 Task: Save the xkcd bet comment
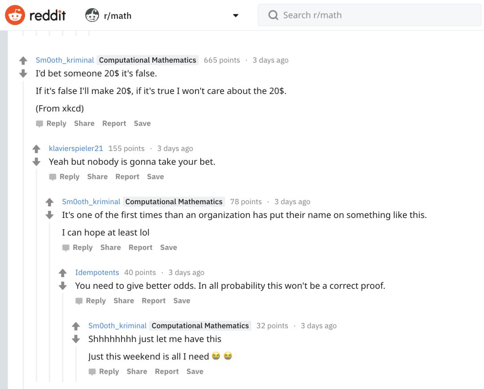pos(143,123)
